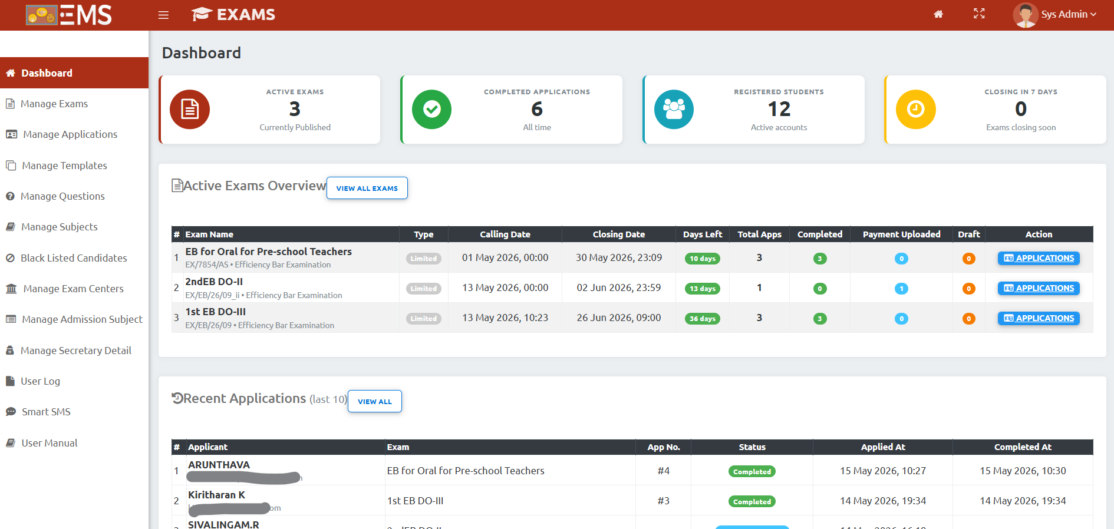The width and height of the screenshot is (1114, 529).
Task: Click the Manage Secretary Detail person icon
Action: click(x=10, y=351)
